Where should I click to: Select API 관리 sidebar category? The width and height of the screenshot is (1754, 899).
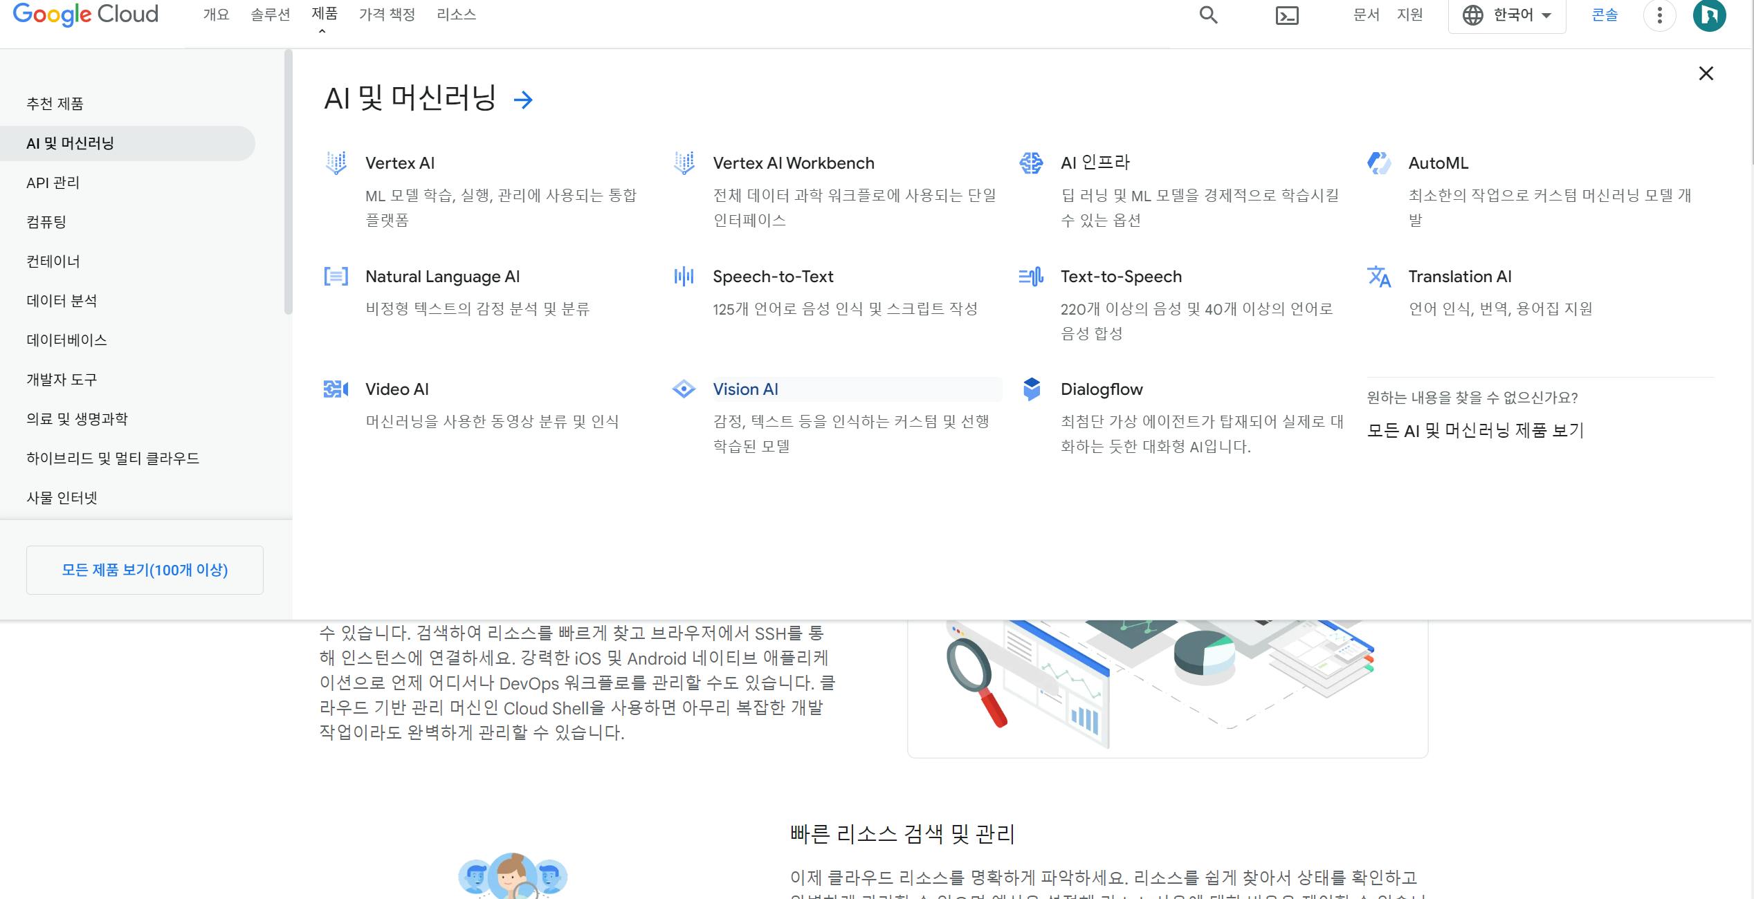tap(53, 183)
